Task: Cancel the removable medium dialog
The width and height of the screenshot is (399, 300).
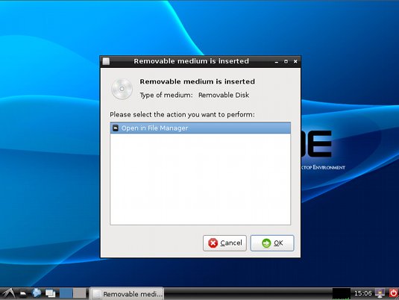Action: [x=224, y=243]
